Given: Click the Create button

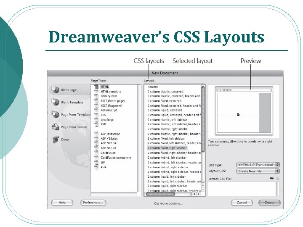Looking at the screenshot, I should pyautogui.click(x=269, y=203).
